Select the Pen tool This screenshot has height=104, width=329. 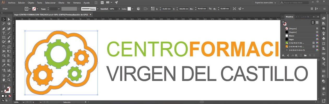point(4,29)
